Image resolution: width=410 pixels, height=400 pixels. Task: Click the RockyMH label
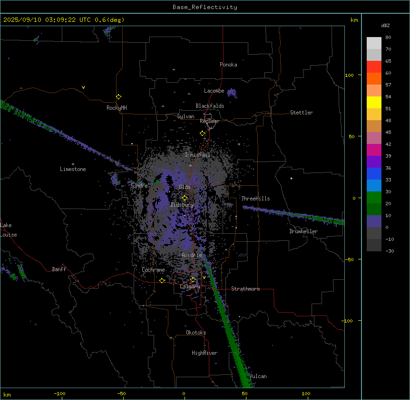point(117,108)
